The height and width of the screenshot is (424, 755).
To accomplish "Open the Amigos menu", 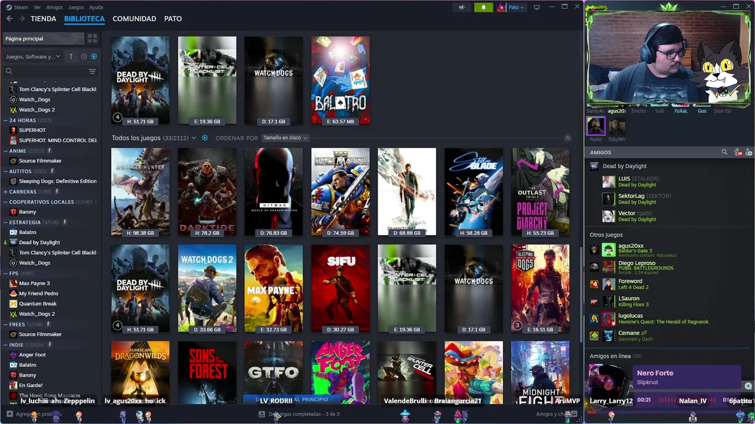I will click(x=54, y=7).
